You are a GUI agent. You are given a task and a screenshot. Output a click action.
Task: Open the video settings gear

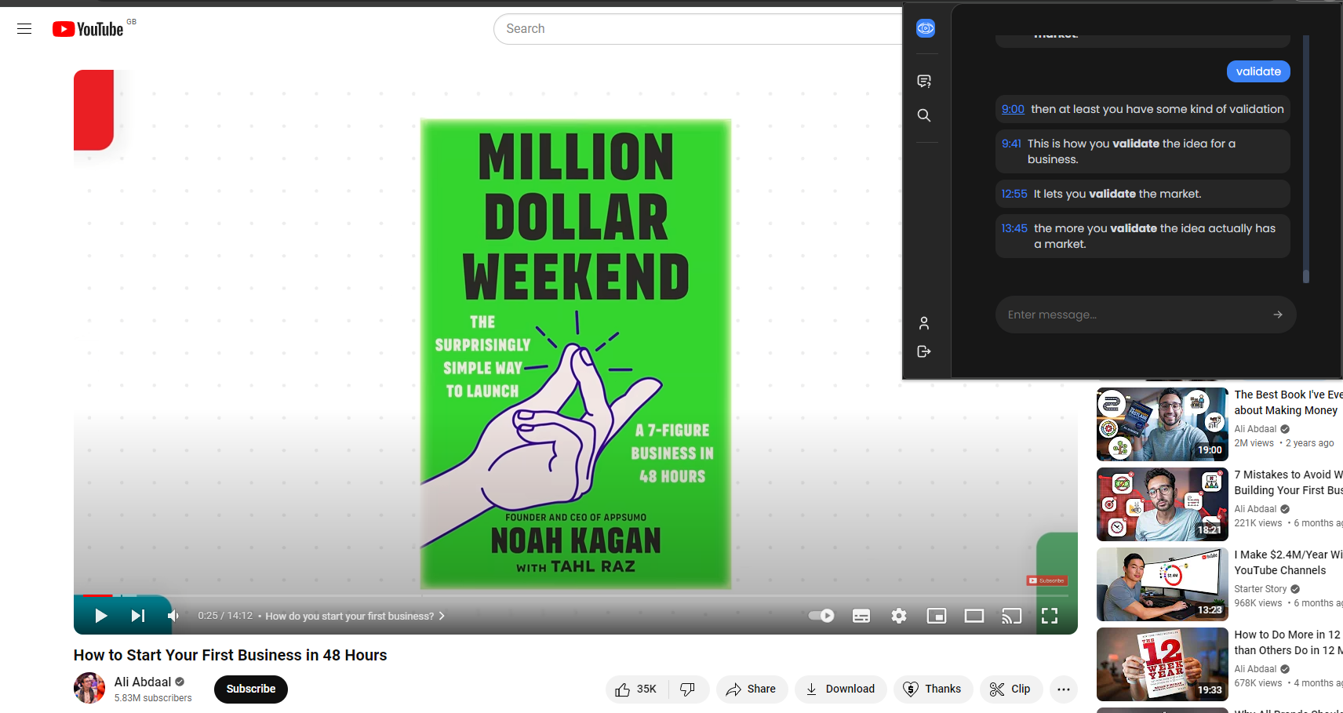[x=899, y=616]
